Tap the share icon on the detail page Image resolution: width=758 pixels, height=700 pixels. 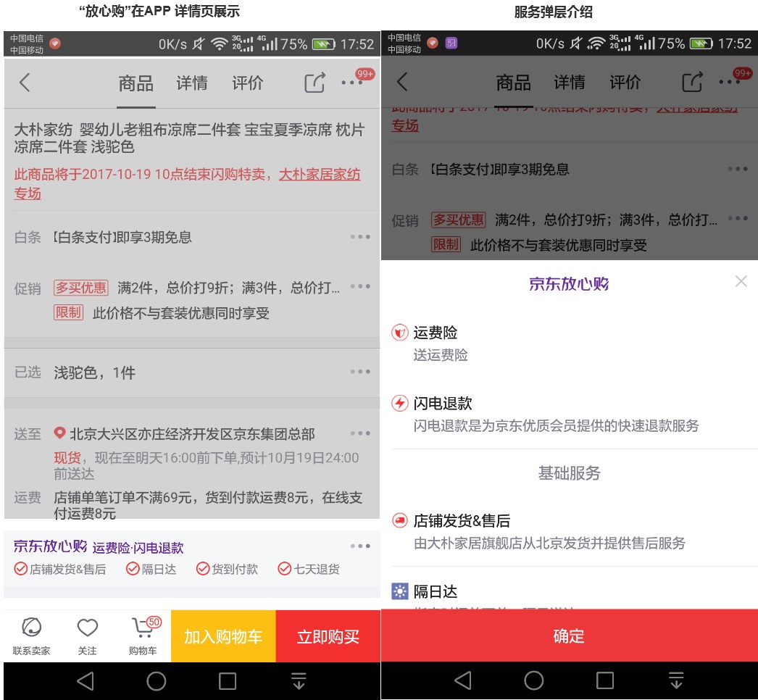[x=315, y=83]
